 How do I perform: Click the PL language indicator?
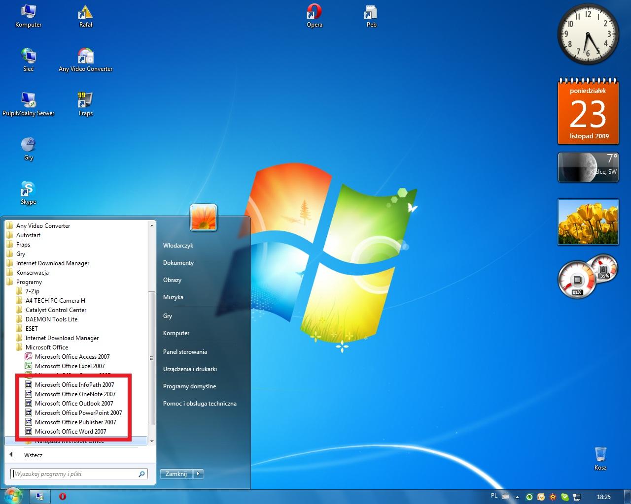pyautogui.click(x=494, y=496)
